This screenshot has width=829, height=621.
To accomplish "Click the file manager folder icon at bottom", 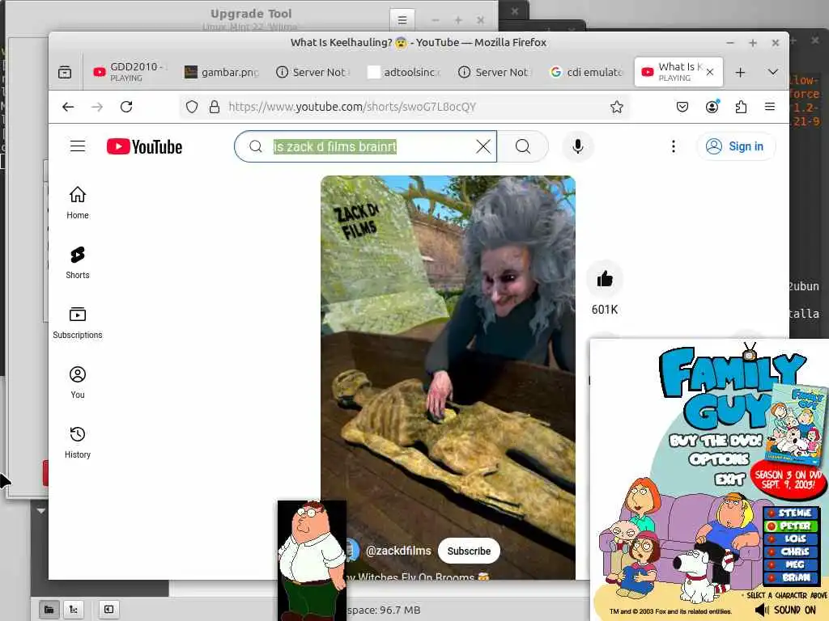I will [49, 610].
